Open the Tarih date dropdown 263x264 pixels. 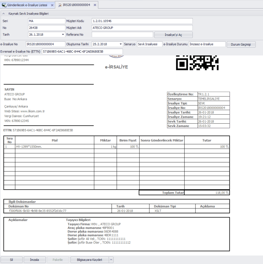point(63,35)
